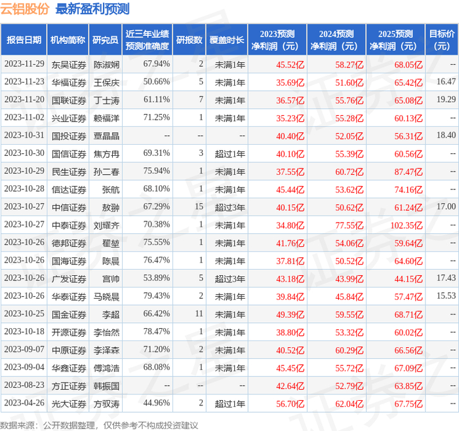Screen dimensions: 459x431
Task: Click the 最新盈利预测 title text
Action: [92, 9]
